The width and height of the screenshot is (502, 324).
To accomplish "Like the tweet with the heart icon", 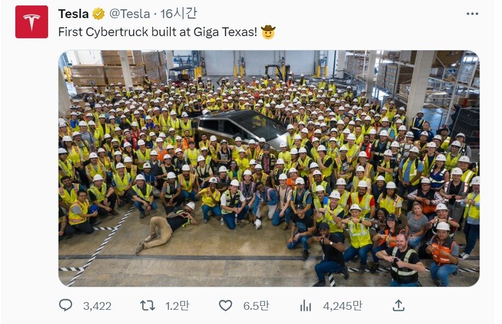I will 225,306.
